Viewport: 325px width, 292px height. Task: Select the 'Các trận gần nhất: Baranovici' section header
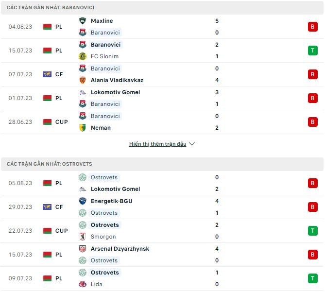pos(51,8)
